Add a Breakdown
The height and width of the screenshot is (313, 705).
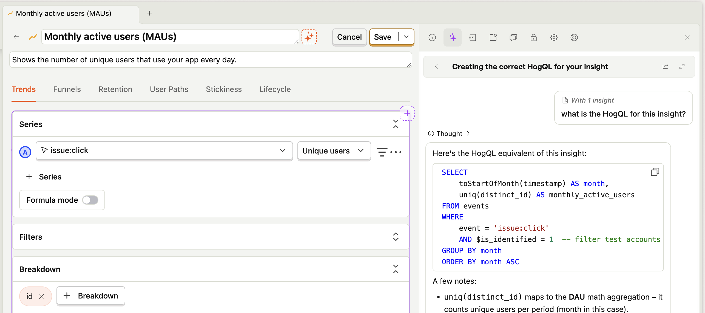(91, 296)
